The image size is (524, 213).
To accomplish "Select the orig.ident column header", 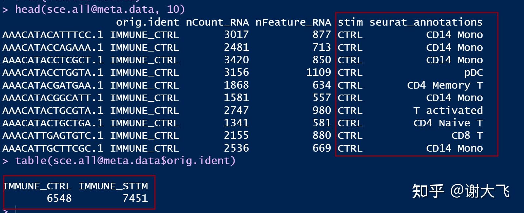I will 147,22.
